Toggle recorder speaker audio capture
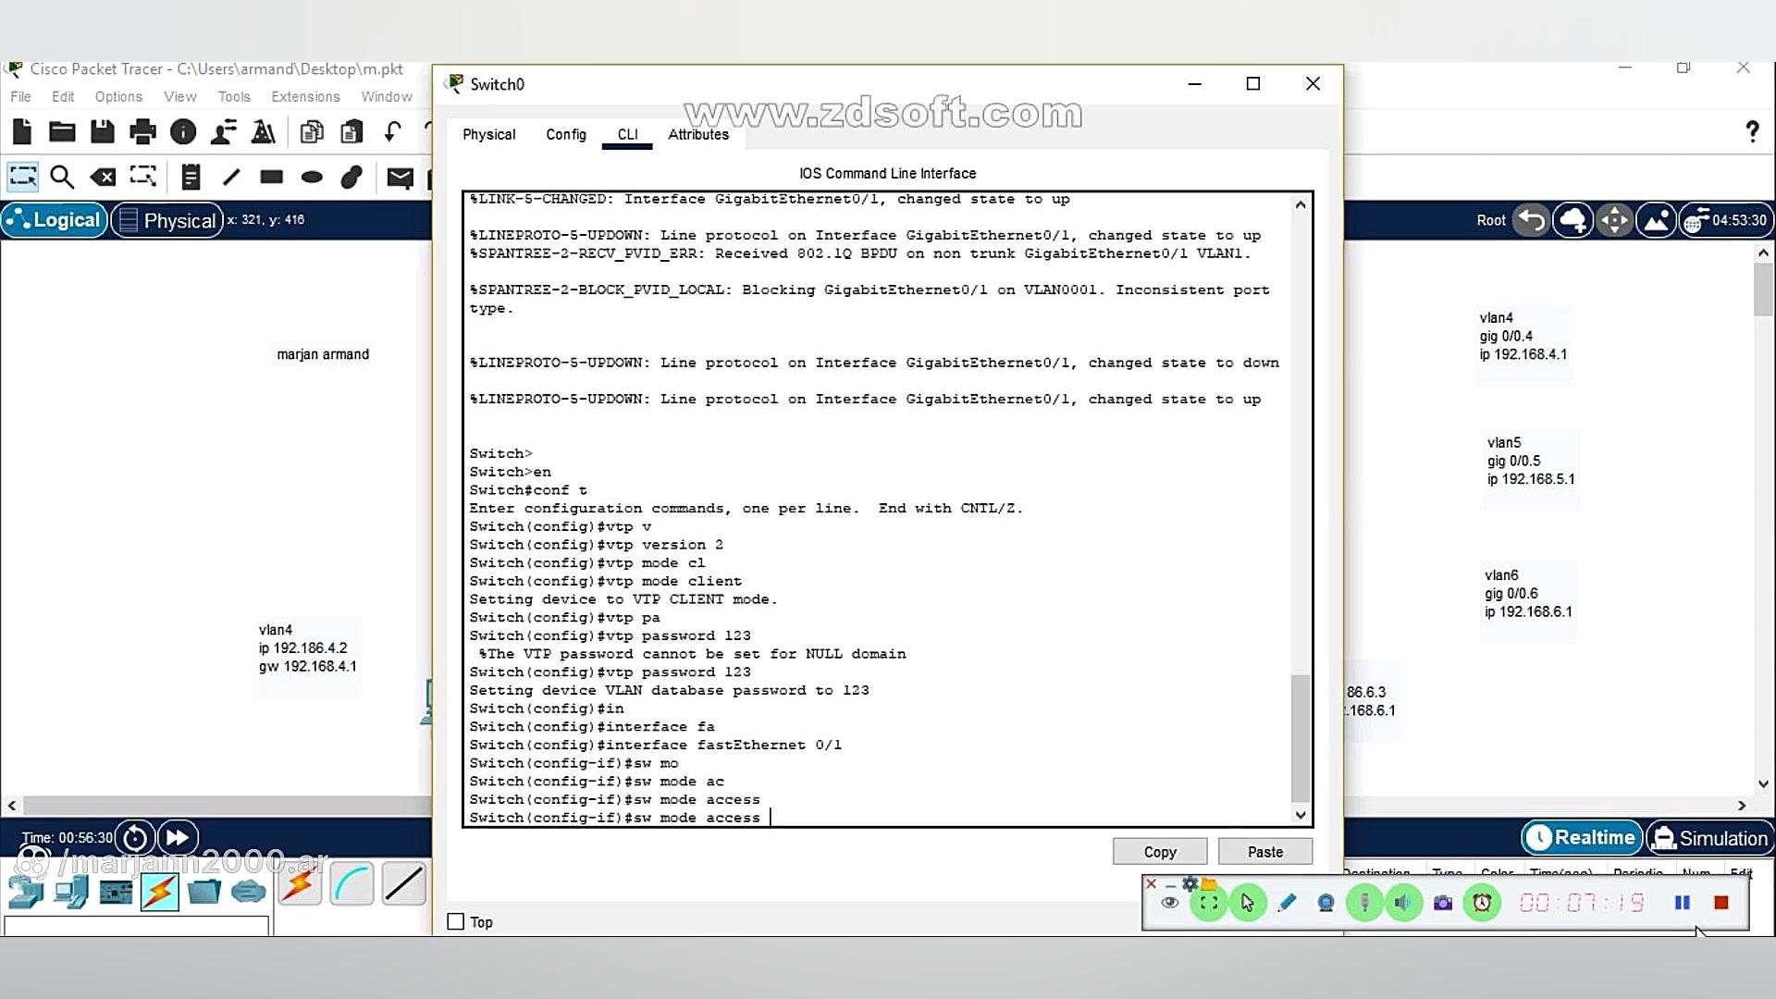Viewport: 1776px width, 999px height. pos(1403,903)
